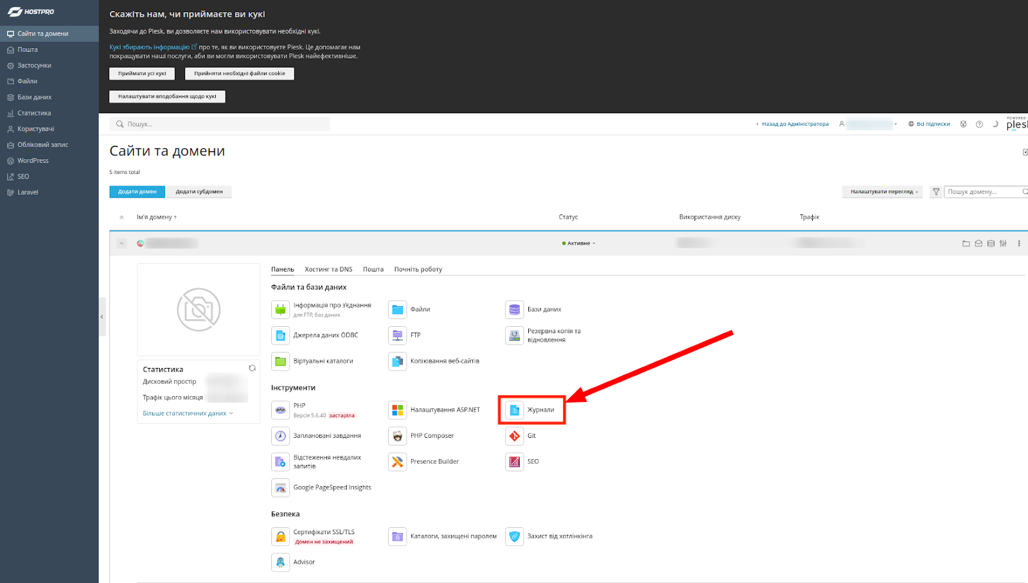
Task: Open the Git tool icon
Action: pos(515,436)
